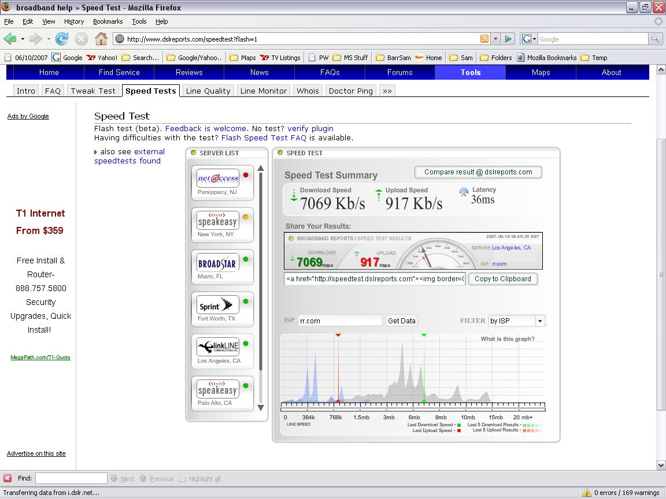
Task: Switch to the Tweak Test tab
Action: point(93,91)
